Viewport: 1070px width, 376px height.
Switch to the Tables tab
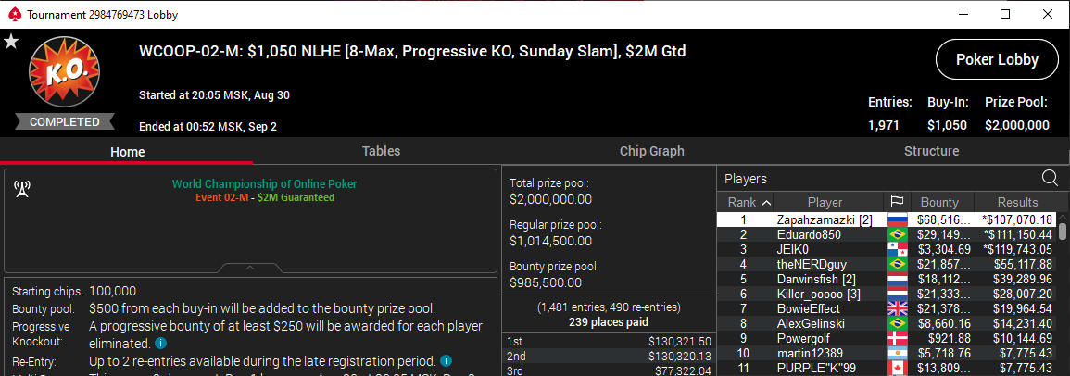click(381, 151)
